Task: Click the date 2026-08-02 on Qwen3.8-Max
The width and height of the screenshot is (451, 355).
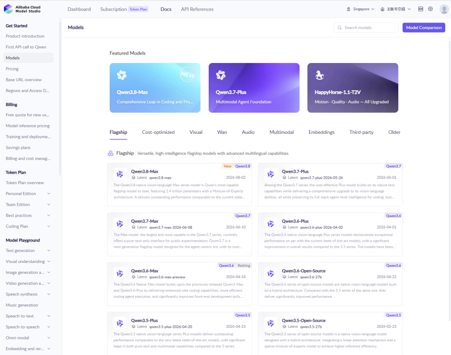Action: (236, 177)
